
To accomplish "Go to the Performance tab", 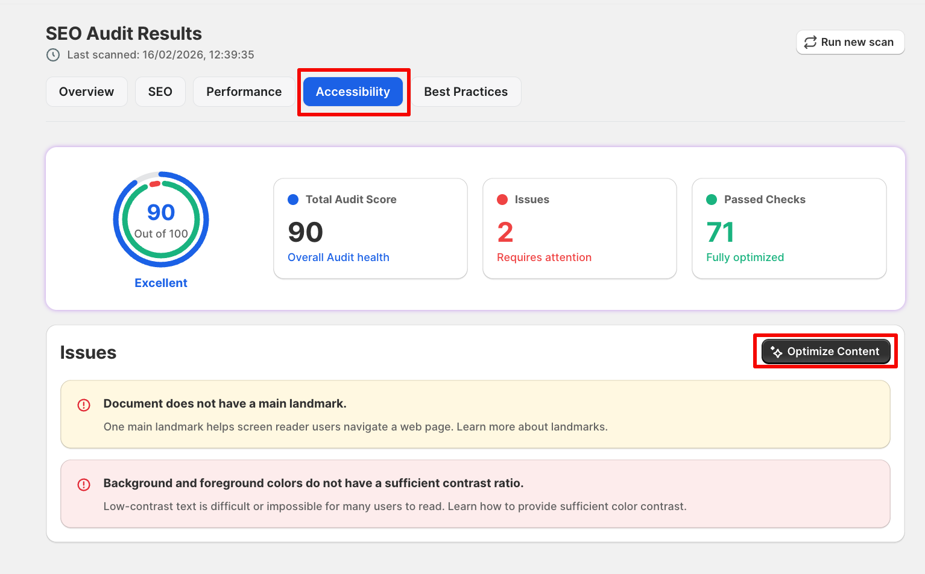I will pyautogui.click(x=244, y=92).
